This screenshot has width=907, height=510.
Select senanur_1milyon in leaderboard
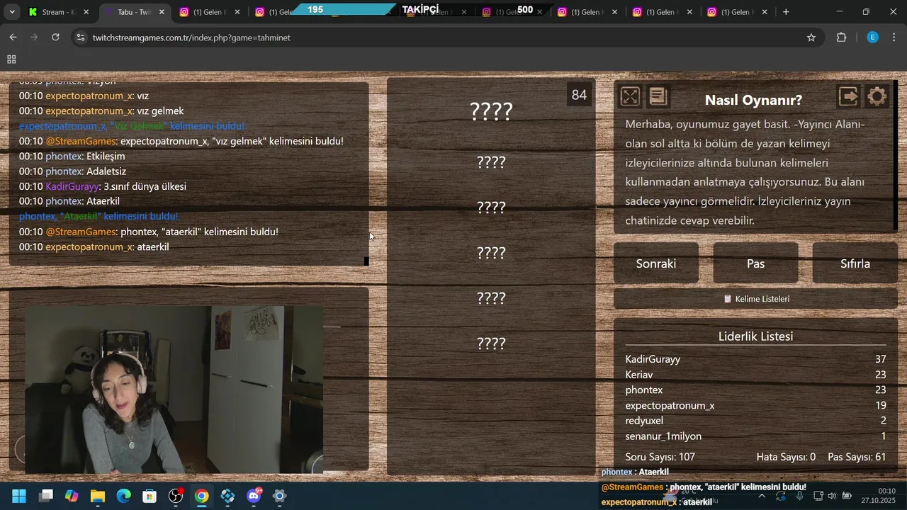click(755, 436)
